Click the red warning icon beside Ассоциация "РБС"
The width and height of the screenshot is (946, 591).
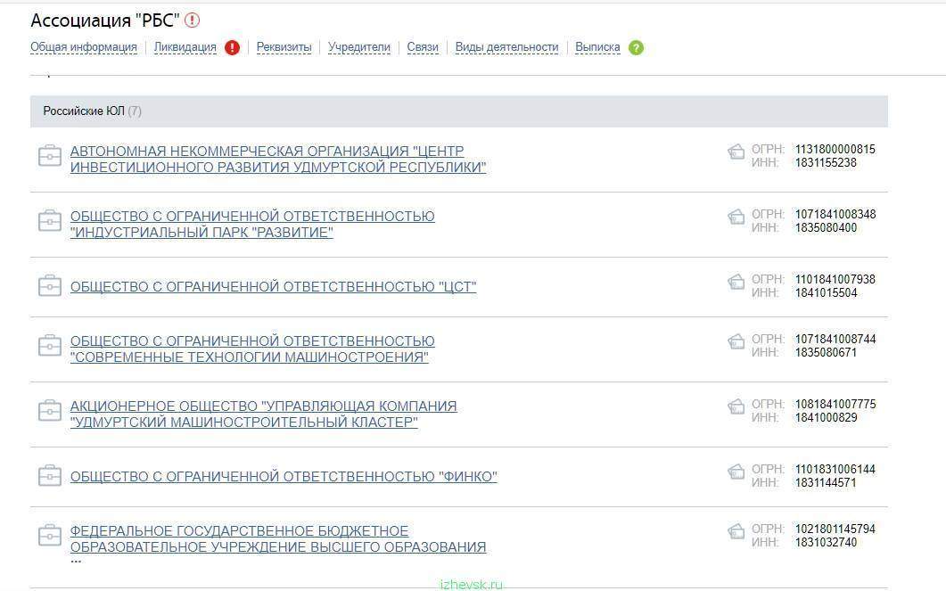192,21
